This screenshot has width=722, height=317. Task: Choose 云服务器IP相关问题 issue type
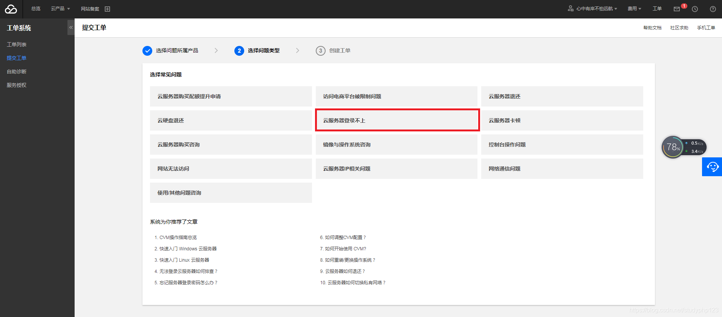[396, 169]
